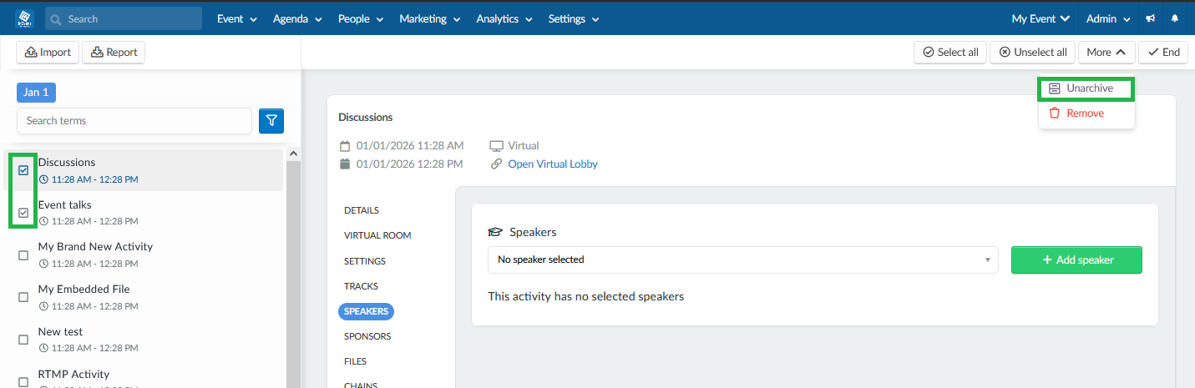The width and height of the screenshot is (1195, 388).
Task: Open the Settings dropdown menu
Action: pyautogui.click(x=574, y=18)
